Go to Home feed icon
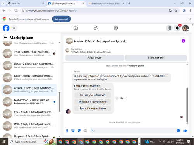194x145 pixels. [76, 28]
